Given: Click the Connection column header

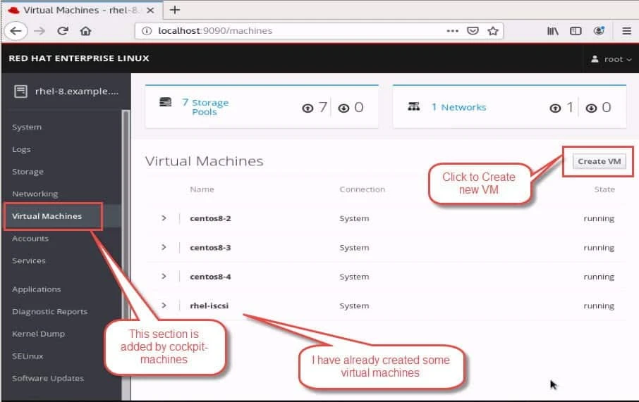Looking at the screenshot, I should coord(362,189).
